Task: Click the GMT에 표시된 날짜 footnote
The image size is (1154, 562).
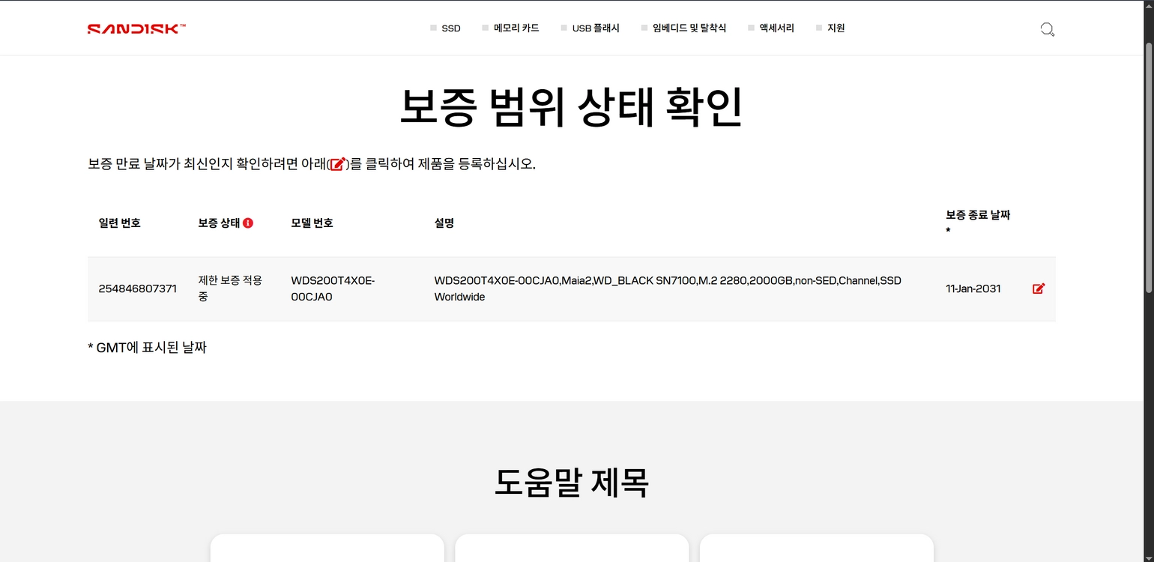Action: point(147,348)
